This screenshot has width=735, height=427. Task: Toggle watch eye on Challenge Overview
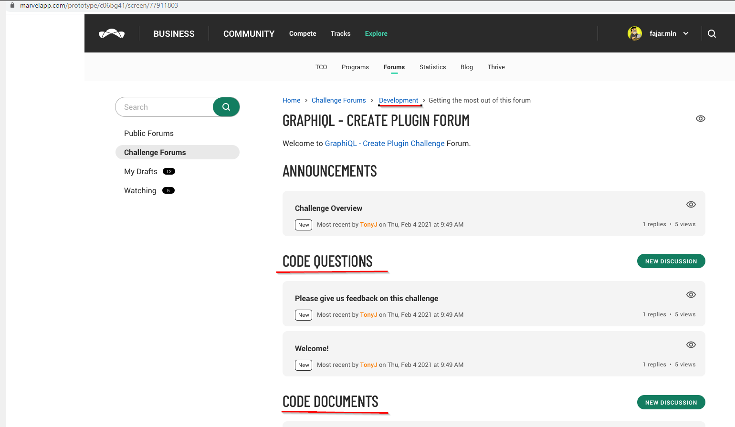691,205
